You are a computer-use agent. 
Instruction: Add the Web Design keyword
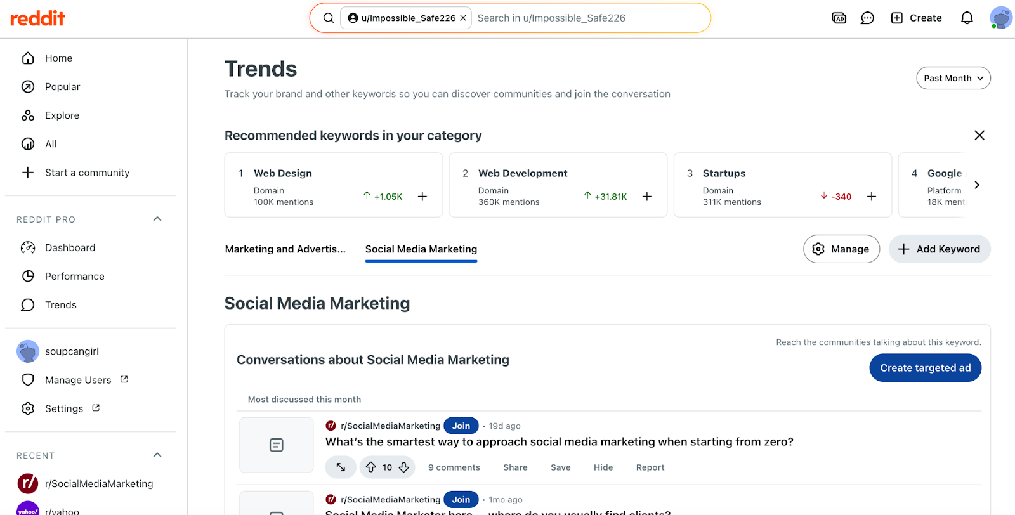coord(422,197)
